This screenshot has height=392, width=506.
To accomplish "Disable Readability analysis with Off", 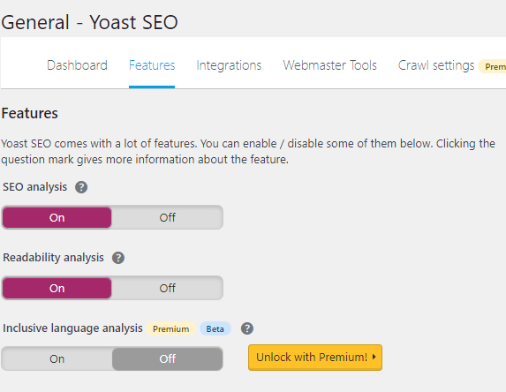I will [x=167, y=288].
